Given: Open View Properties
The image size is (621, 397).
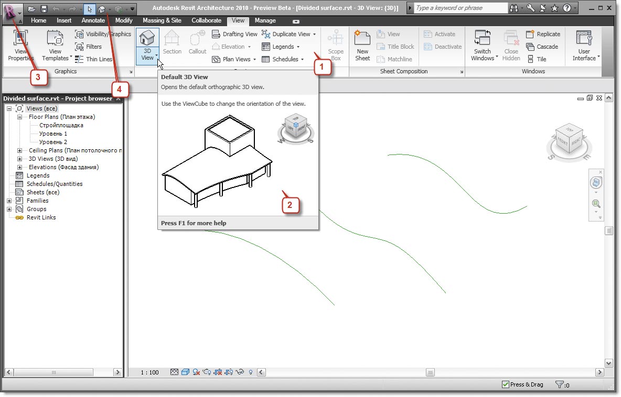Looking at the screenshot, I should (x=20, y=46).
